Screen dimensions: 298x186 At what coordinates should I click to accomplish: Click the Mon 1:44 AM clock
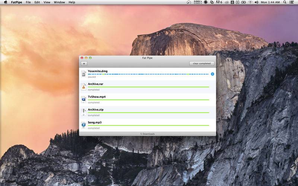tap(270, 2)
